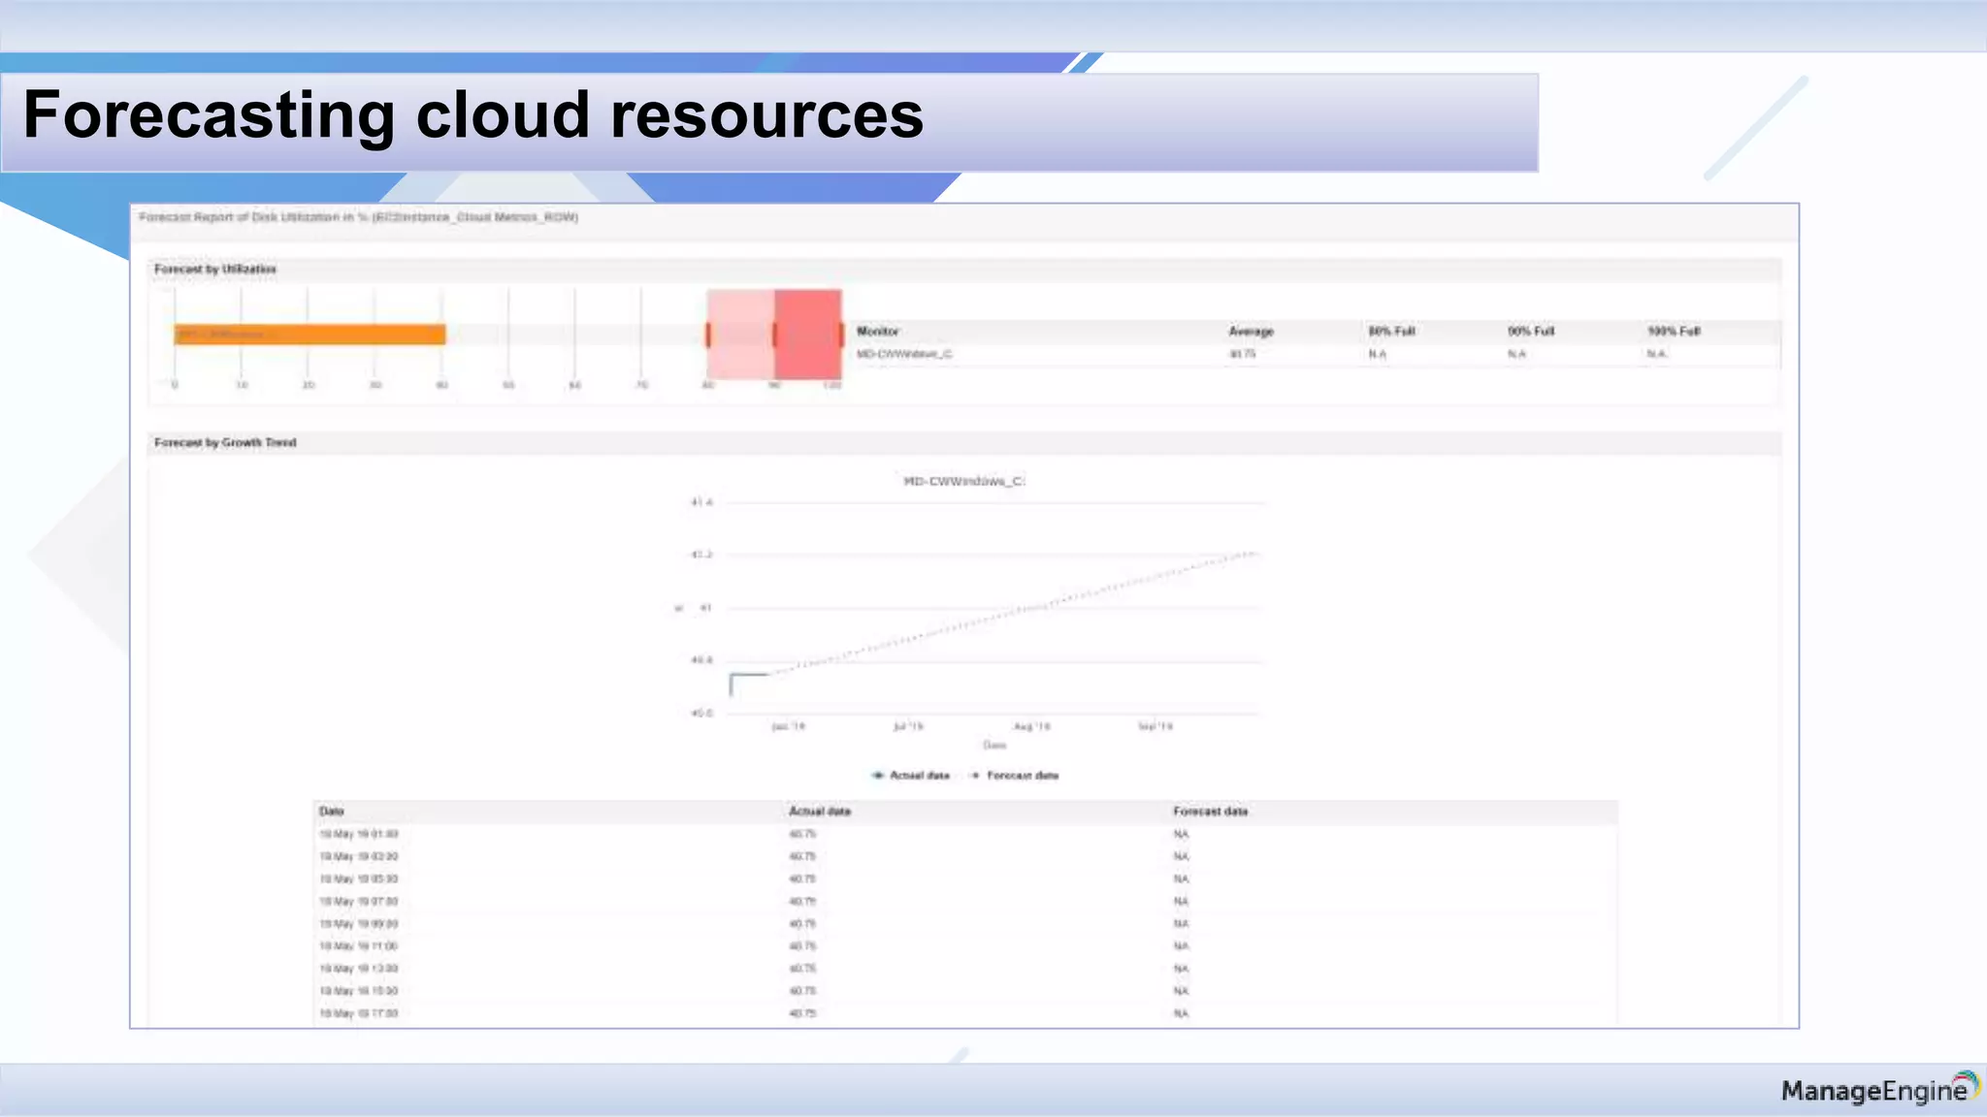This screenshot has height=1117, width=1987.
Task: Click the light pink 80-90 threshold band
Action: tap(740, 335)
